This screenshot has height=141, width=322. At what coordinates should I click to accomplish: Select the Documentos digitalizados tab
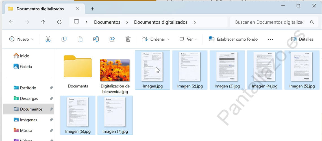[45, 9]
